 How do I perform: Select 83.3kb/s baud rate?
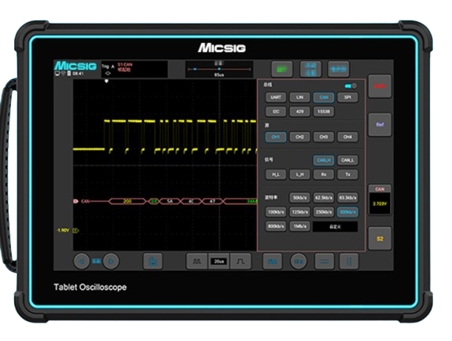(x=347, y=198)
